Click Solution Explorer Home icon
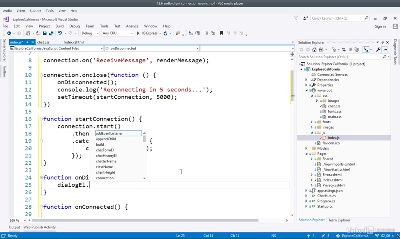 (x=314, y=50)
